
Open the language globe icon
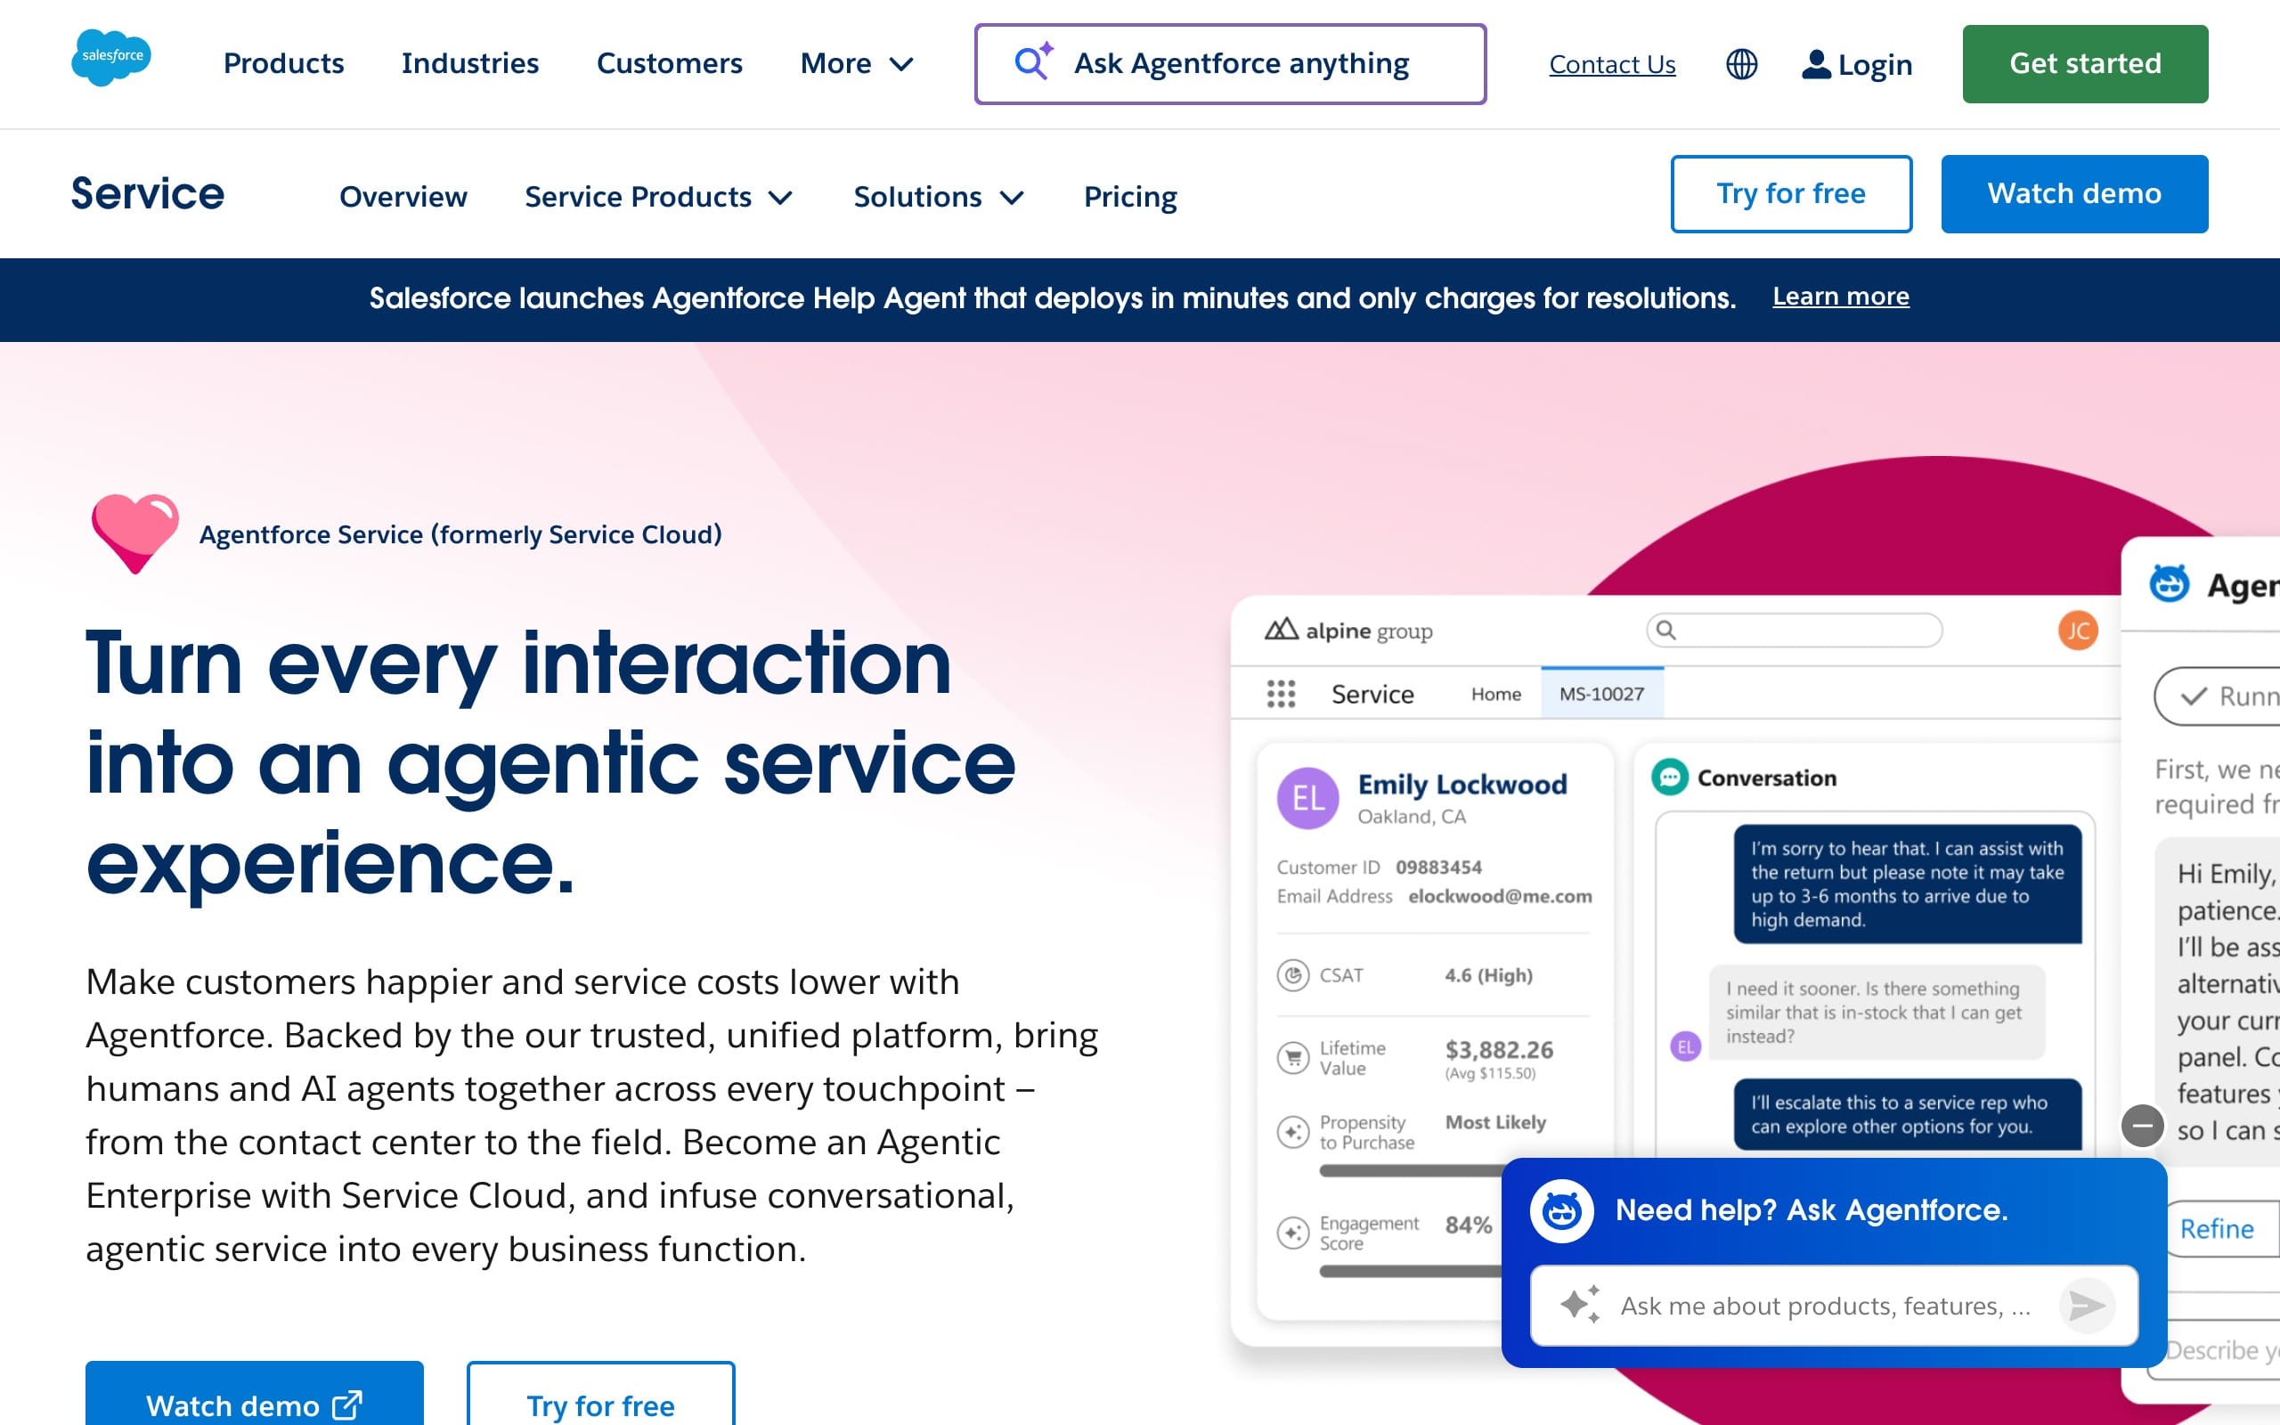(1741, 64)
